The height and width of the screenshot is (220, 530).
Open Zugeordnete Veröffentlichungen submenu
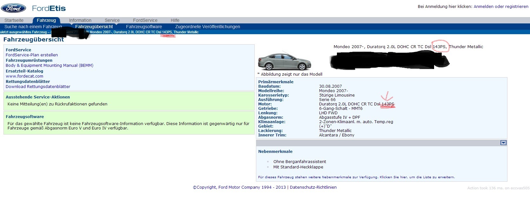pyautogui.click(x=207, y=27)
